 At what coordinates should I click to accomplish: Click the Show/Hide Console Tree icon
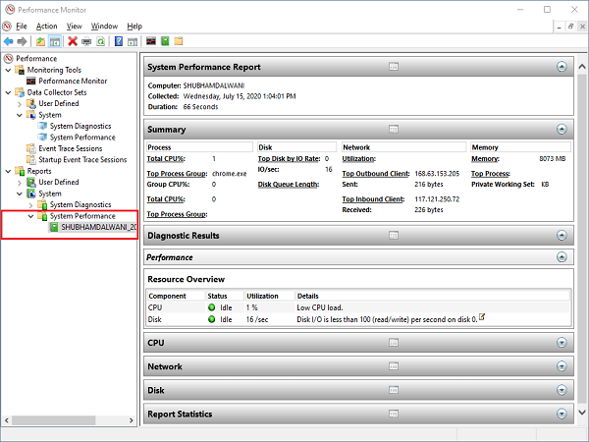point(55,41)
